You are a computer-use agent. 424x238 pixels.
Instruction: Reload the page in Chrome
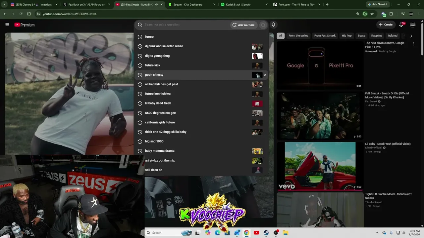pyautogui.click(x=21, y=14)
